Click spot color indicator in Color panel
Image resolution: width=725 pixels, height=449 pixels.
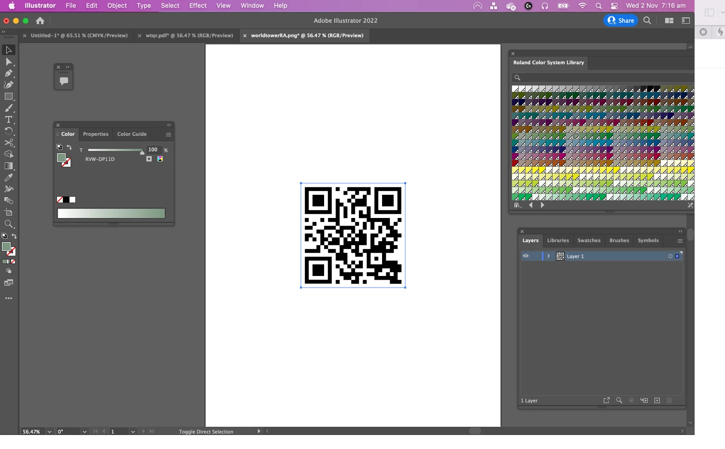point(149,159)
